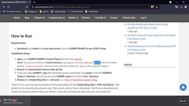Open the python bookmarks folder
The image size is (189, 106).
tap(44, 11)
